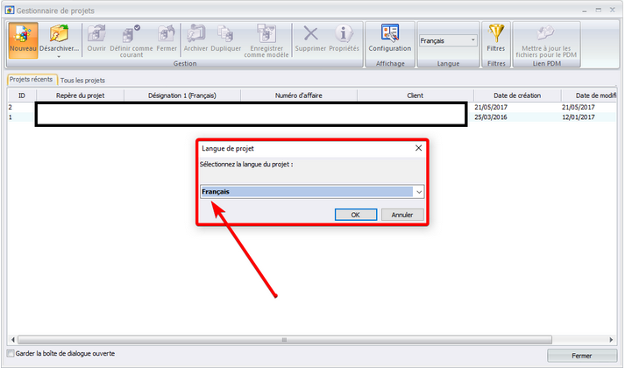Viewport: 625px width, 368px height.
Task: Switch to Tous les projets tab
Action: point(82,81)
